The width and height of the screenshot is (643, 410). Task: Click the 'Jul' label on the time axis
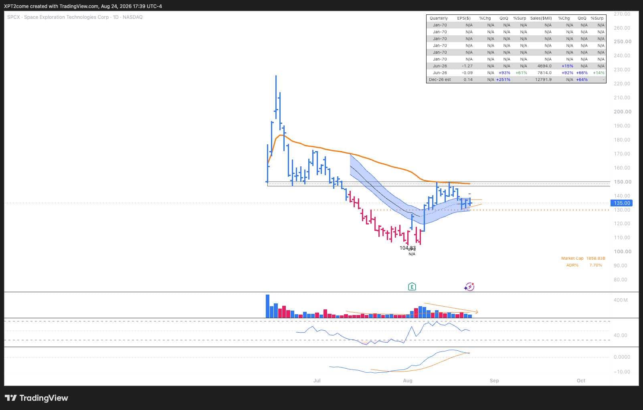(317, 381)
